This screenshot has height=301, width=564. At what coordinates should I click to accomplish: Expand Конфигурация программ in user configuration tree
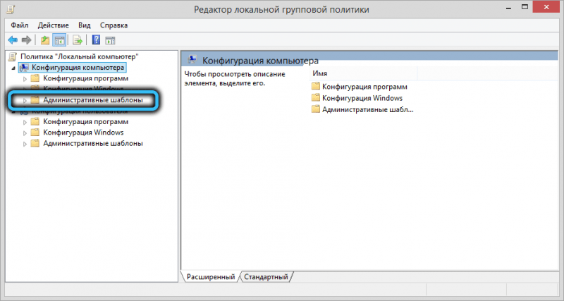point(25,122)
